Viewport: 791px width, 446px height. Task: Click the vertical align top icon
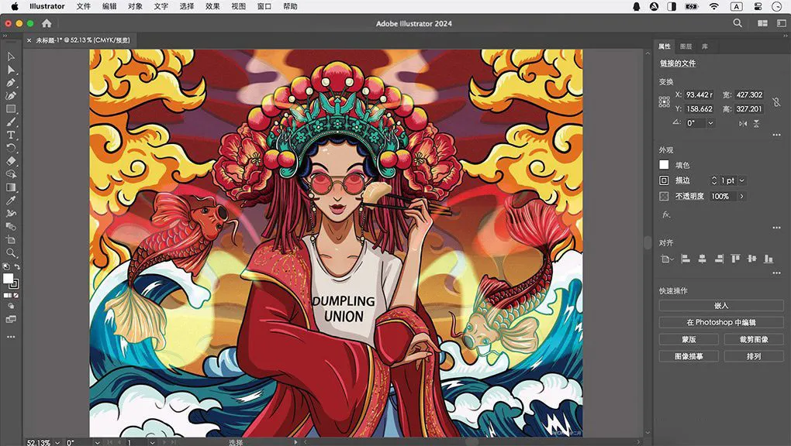tap(735, 259)
